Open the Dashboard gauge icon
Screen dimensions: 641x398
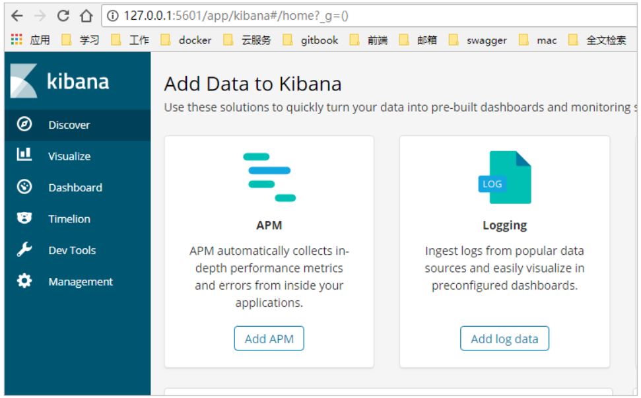(x=24, y=187)
